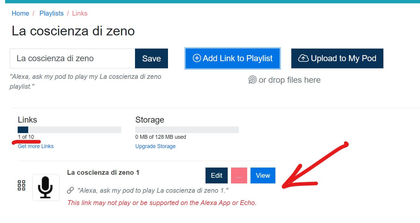Screen dimensions: 420x223
Task: Follow the Upgrade Storage link
Action: click(155, 146)
